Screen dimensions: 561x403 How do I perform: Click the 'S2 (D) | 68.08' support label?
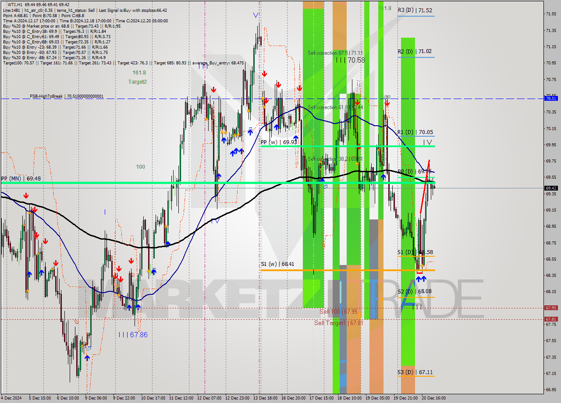click(415, 291)
